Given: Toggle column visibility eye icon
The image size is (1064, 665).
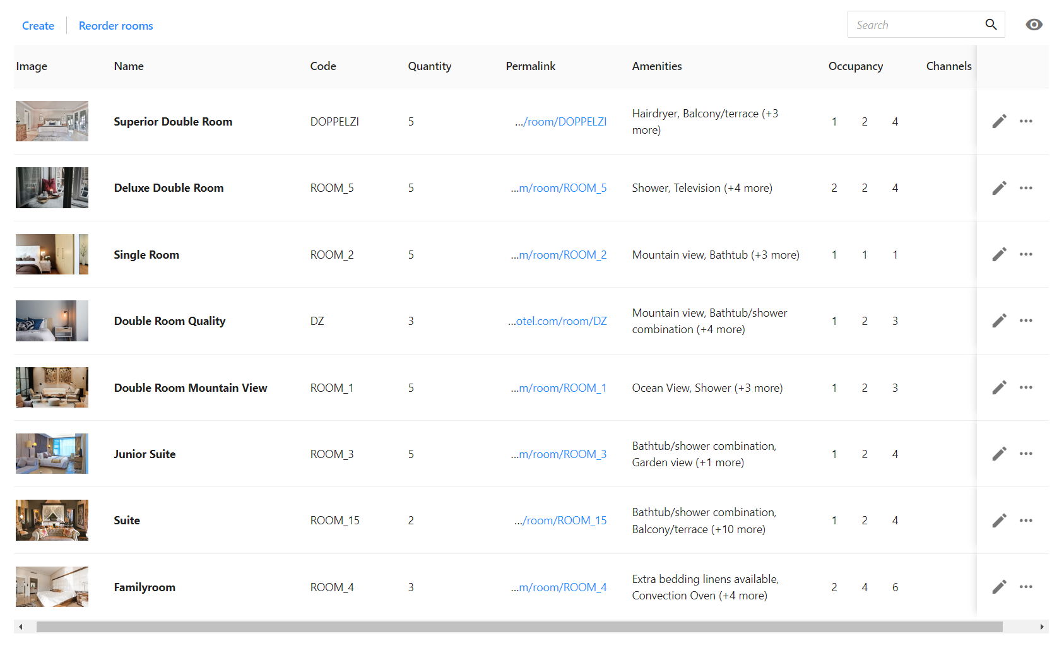Looking at the screenshot, I should pyautogui.click(x=1034, y=25).
